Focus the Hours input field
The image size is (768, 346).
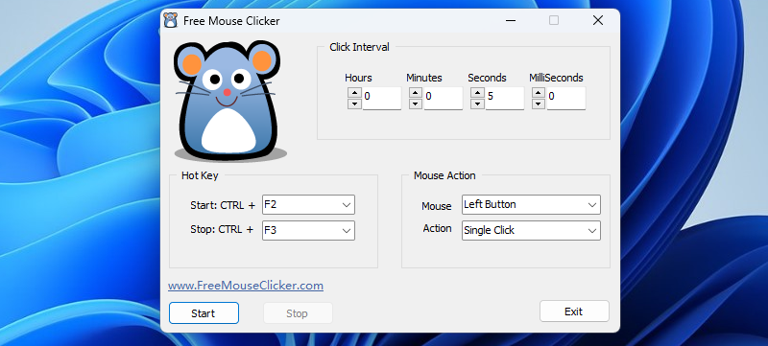coord(382,98)
